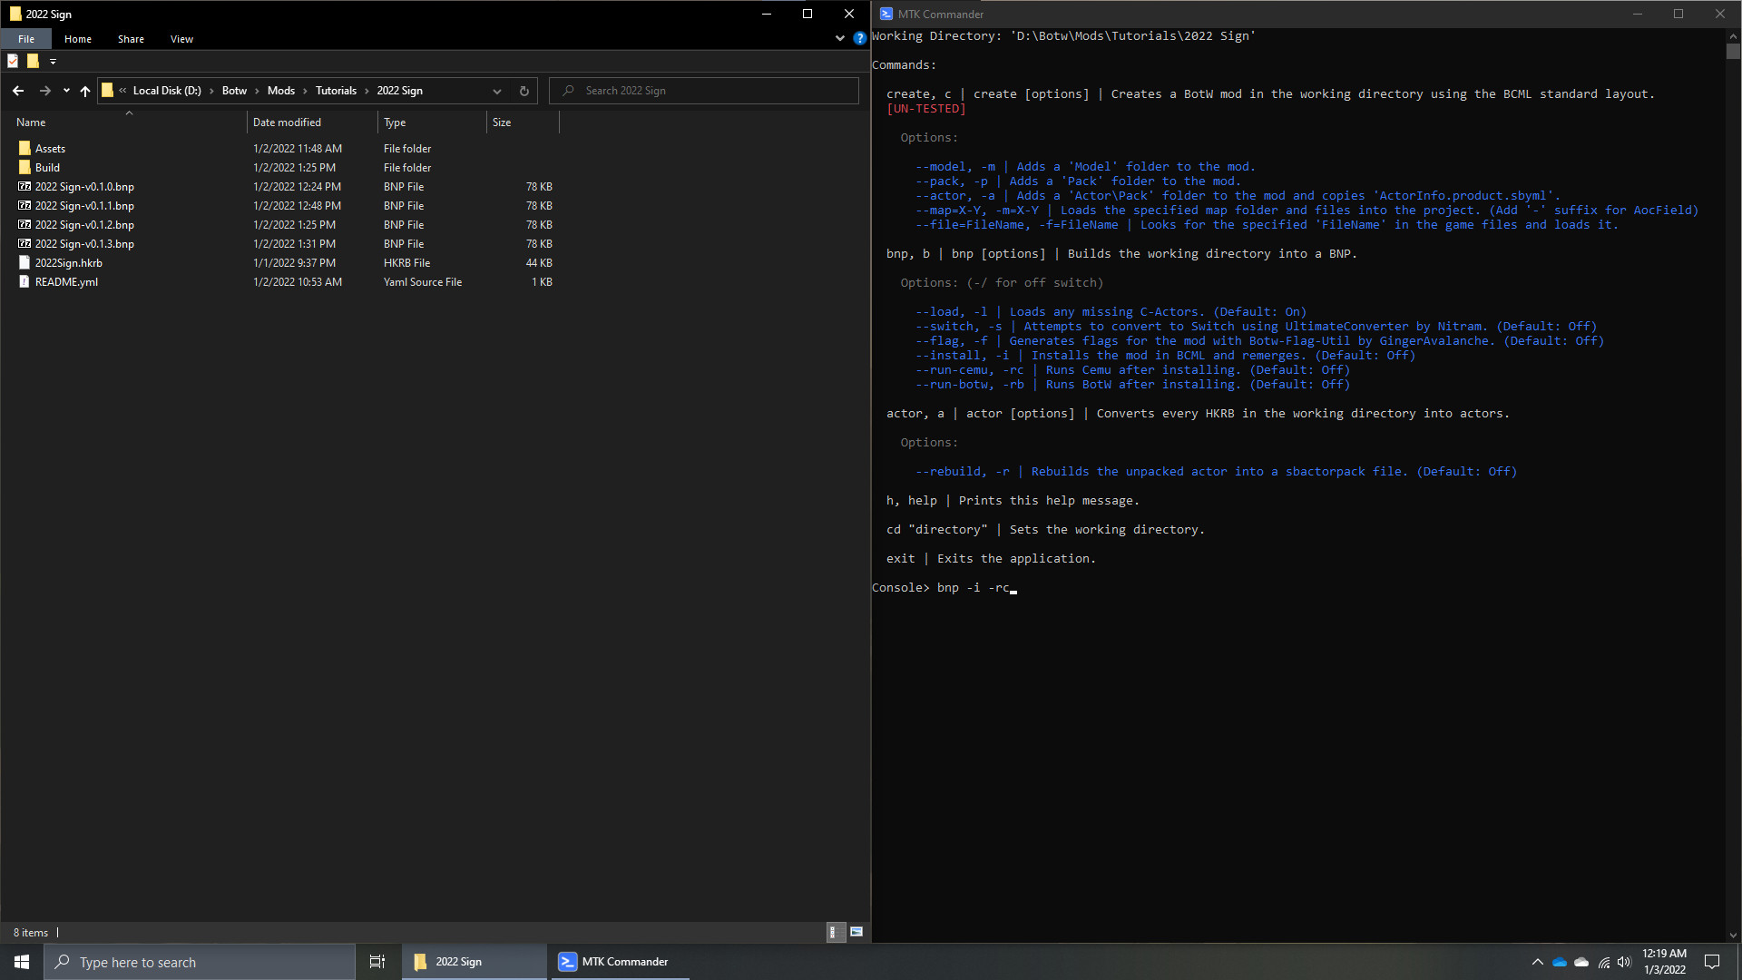Image resolution: width=1742 pixels, height=980 pixels.
Task: Expand the address bar previous locations dropdown
Action: (x=497, y=91)
